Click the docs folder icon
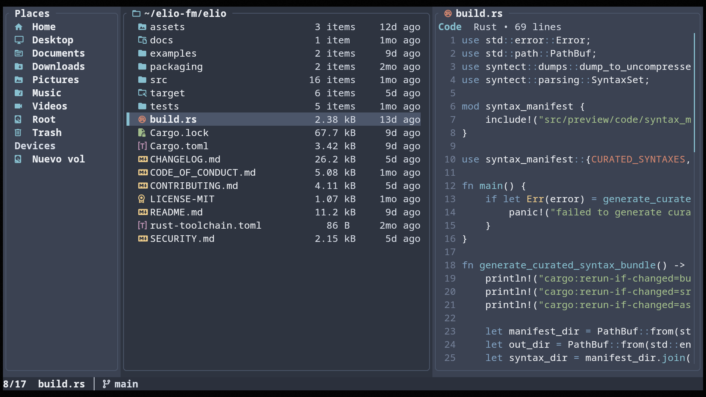706x397 pixels. (x=142, y=40)
